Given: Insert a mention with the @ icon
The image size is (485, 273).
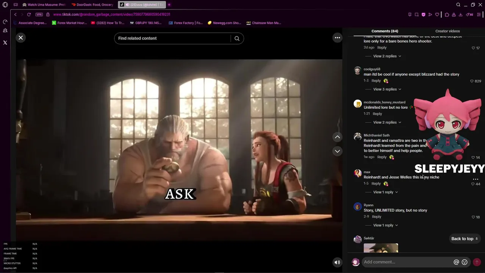Looking at the screenshot, I should coord(456,262).
